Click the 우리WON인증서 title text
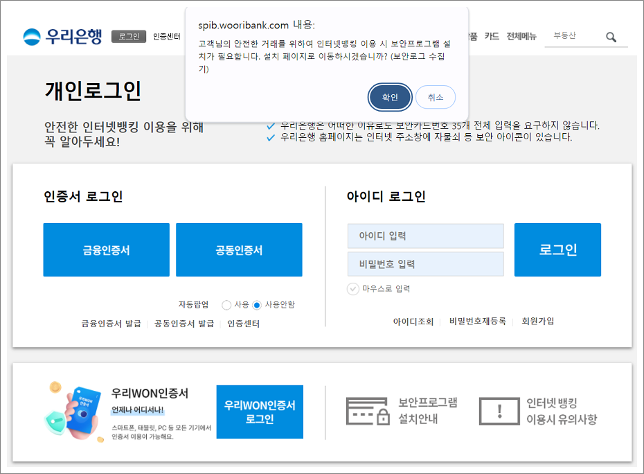This screenshot has height=474, width=644. 150,394
